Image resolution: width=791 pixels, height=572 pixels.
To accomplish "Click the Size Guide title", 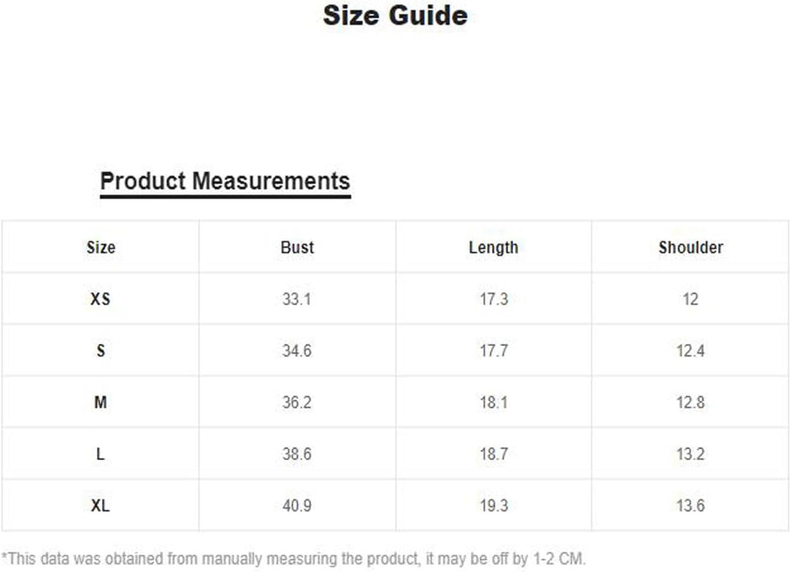I will tap(395, 15).
